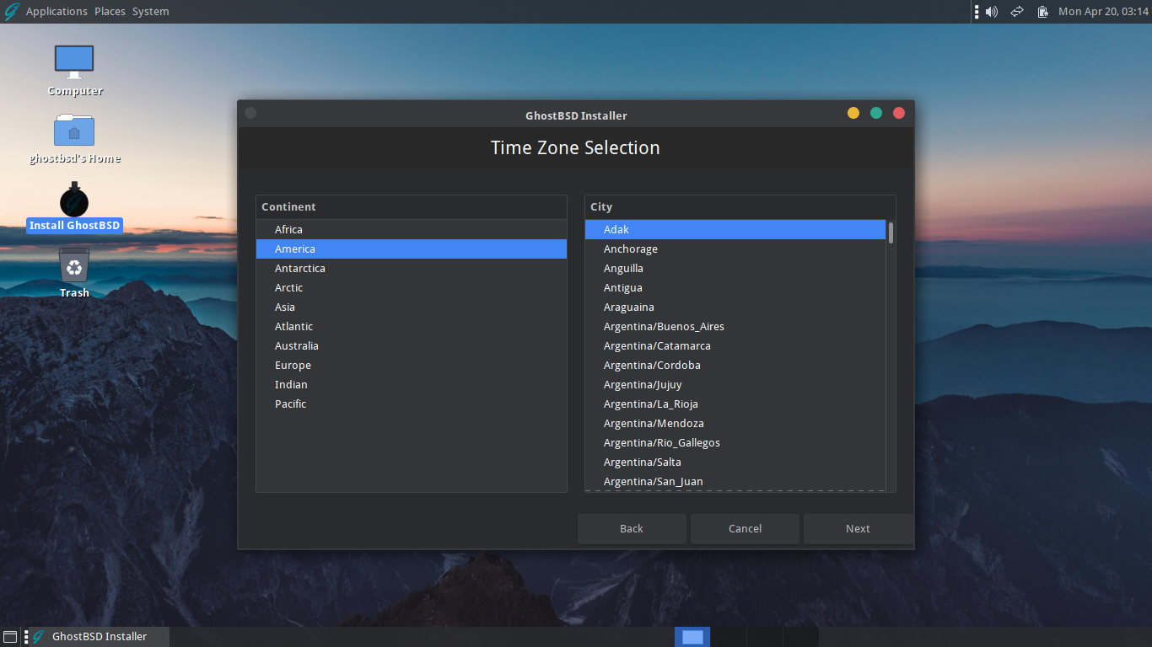Open the Applications menu

pyautogui.click(x=57, y=12)
